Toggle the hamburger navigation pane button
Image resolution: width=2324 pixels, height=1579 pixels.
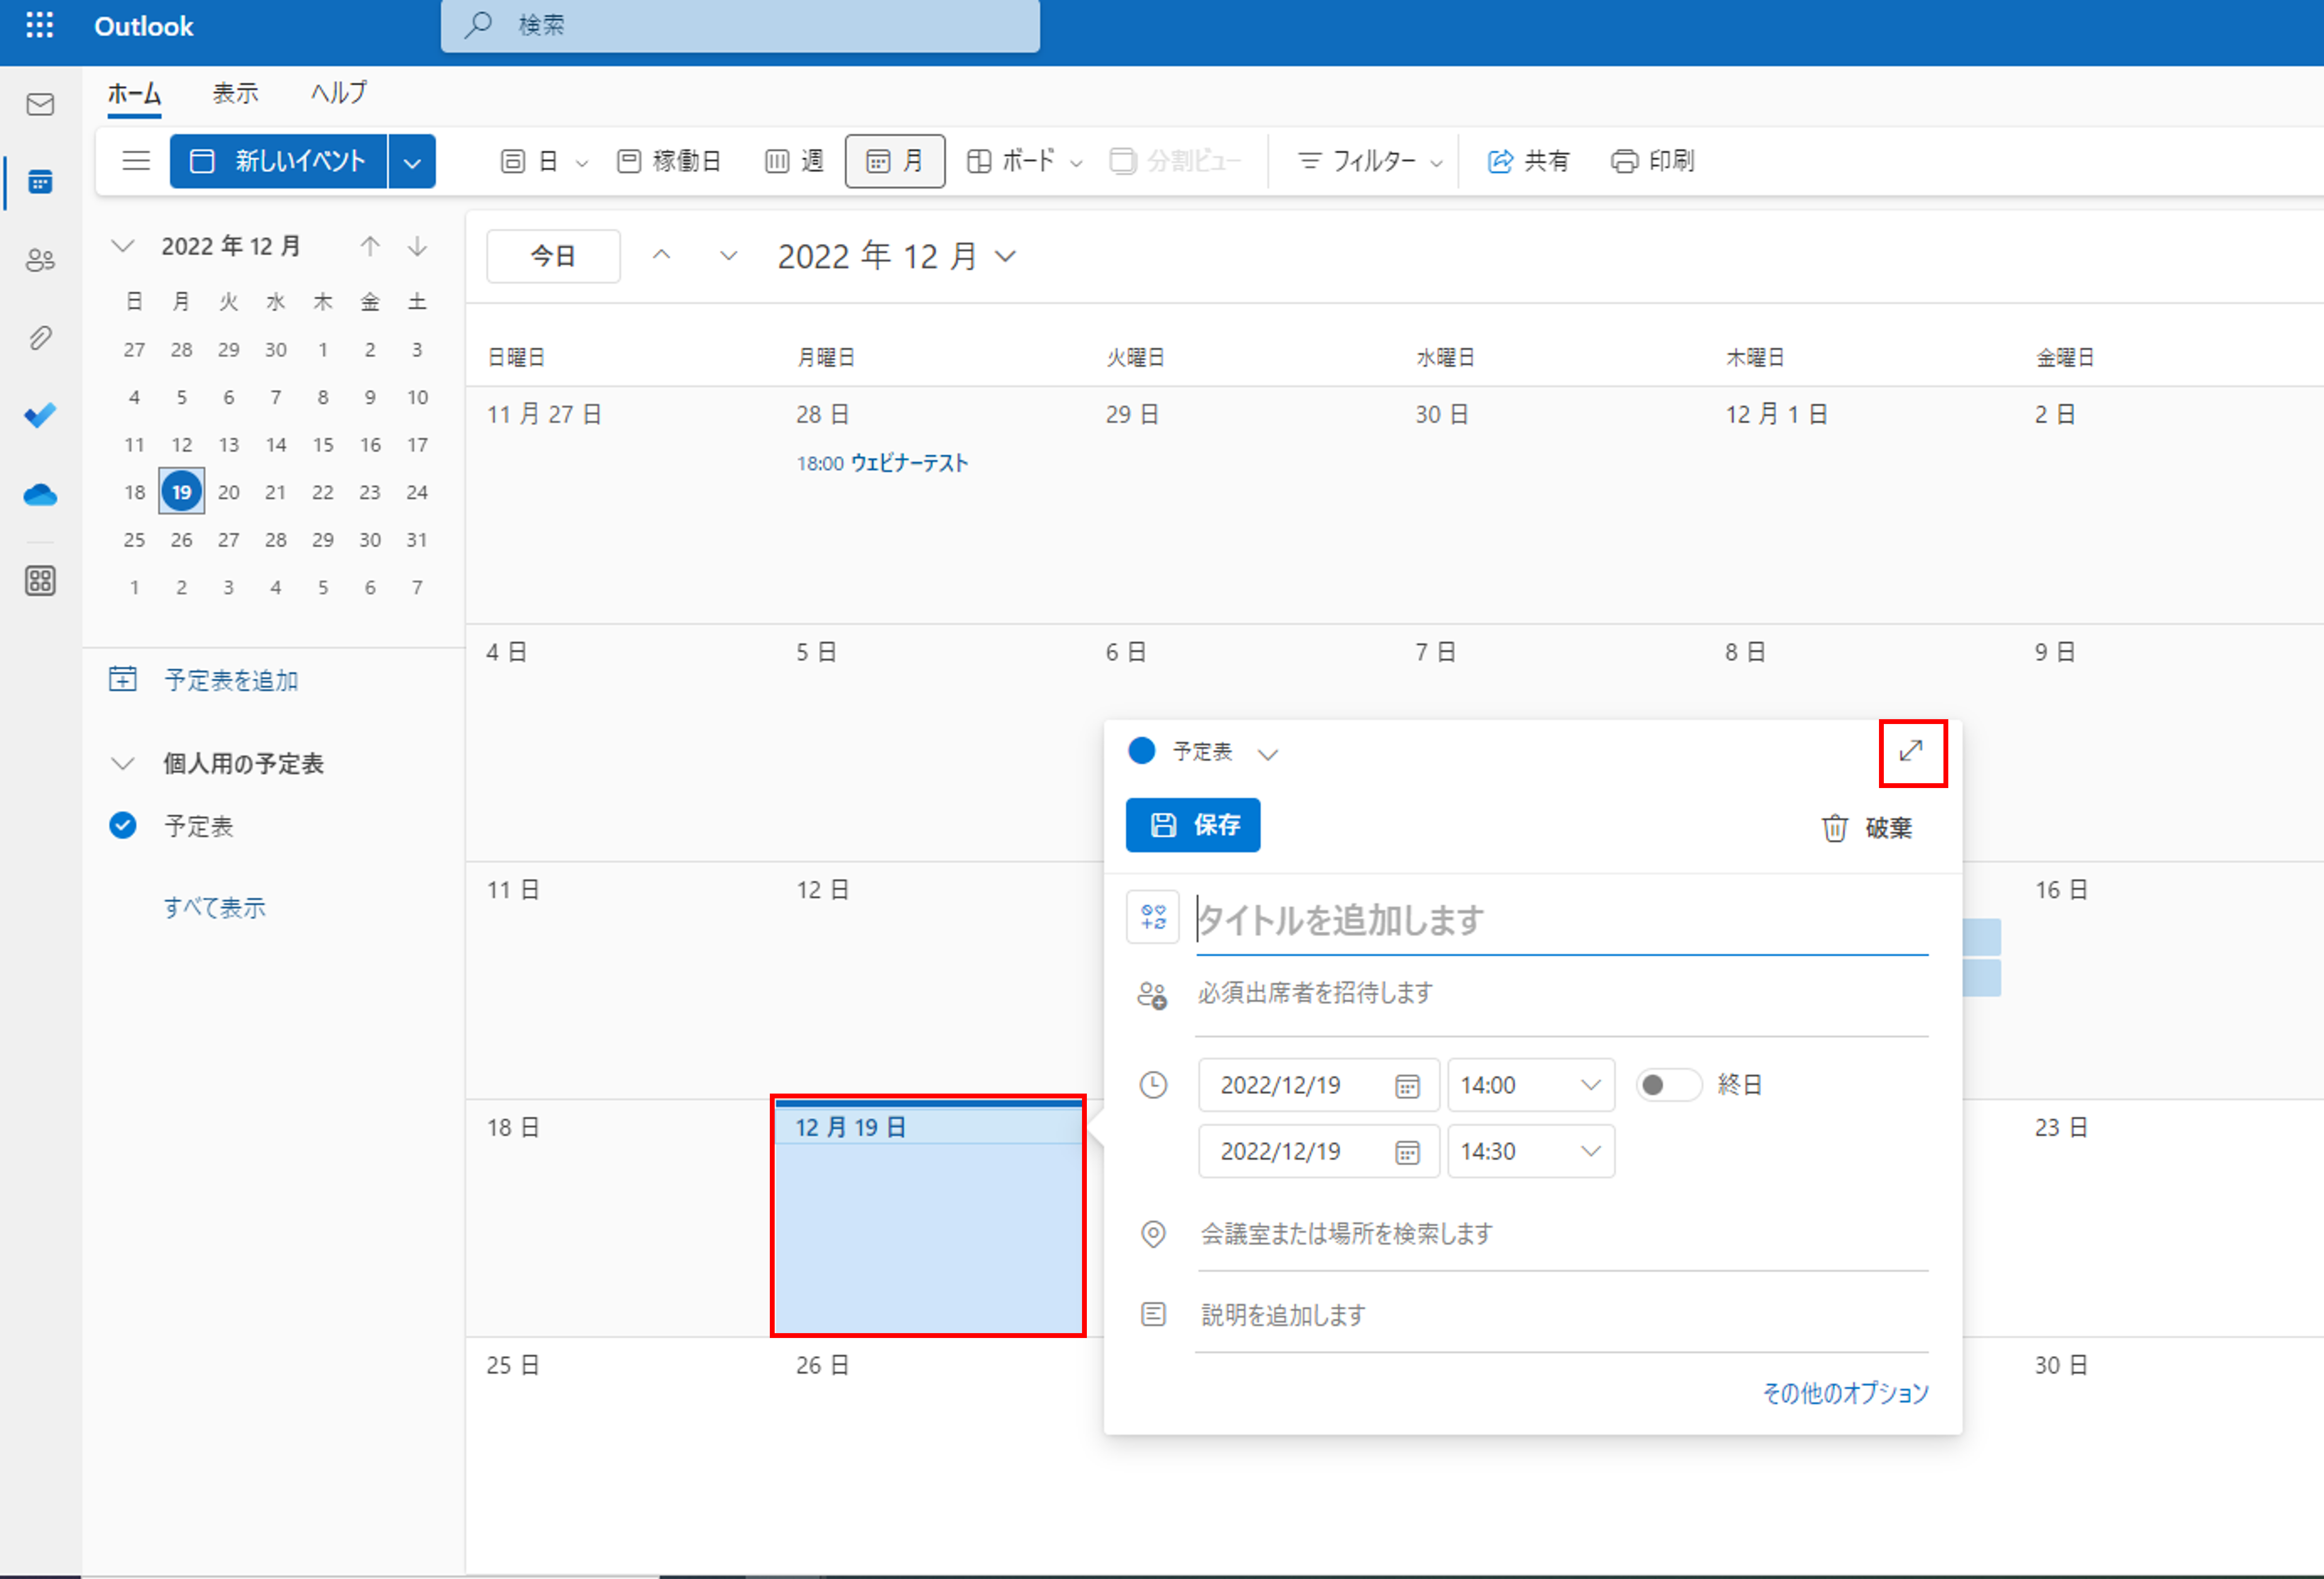click(x=136, y=161)
